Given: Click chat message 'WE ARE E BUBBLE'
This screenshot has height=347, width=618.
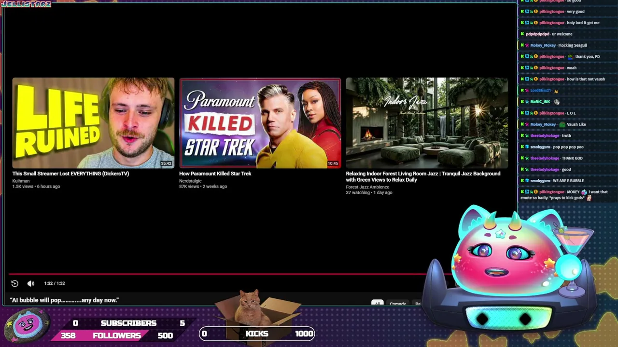Looking at the screenshot, I should pyautogui.click(x=568, y=181).
